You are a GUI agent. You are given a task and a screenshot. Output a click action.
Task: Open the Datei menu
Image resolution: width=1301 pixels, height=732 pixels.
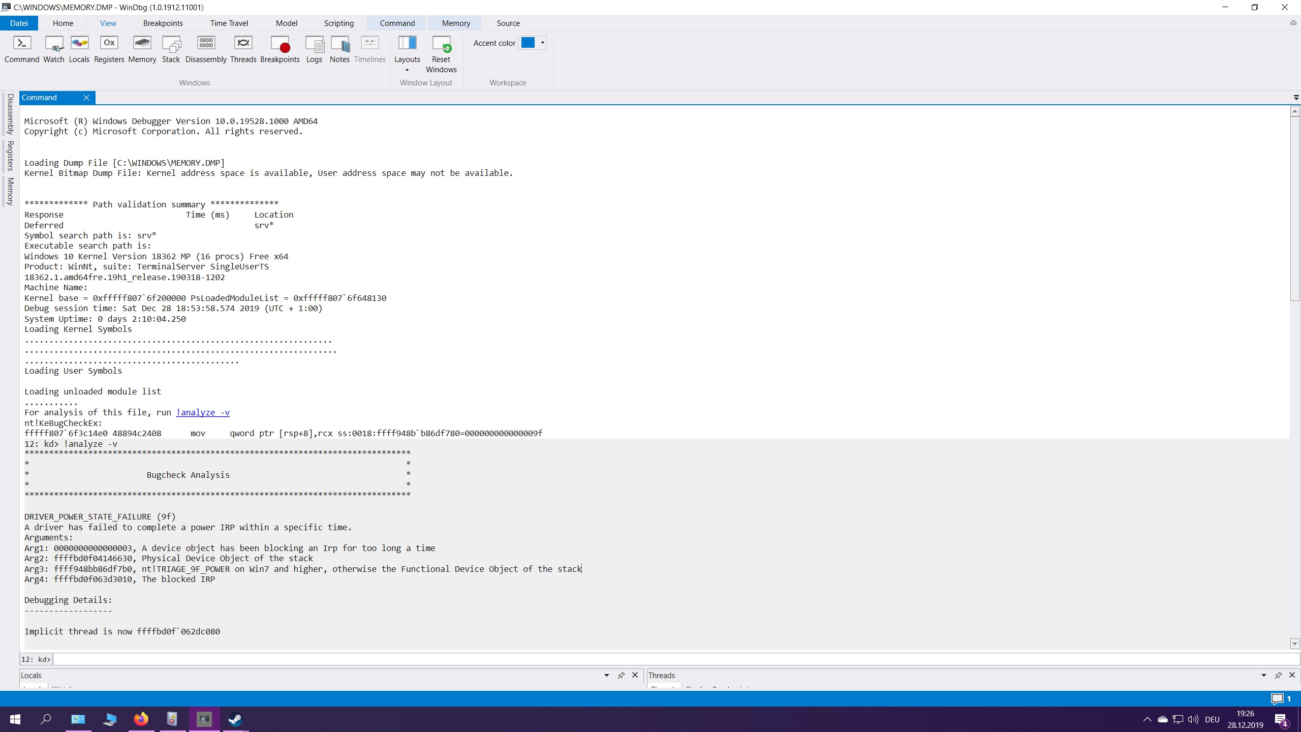point(19,23)
